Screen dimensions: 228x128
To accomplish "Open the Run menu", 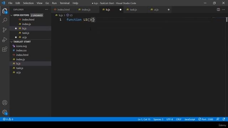I will (54, 3).
